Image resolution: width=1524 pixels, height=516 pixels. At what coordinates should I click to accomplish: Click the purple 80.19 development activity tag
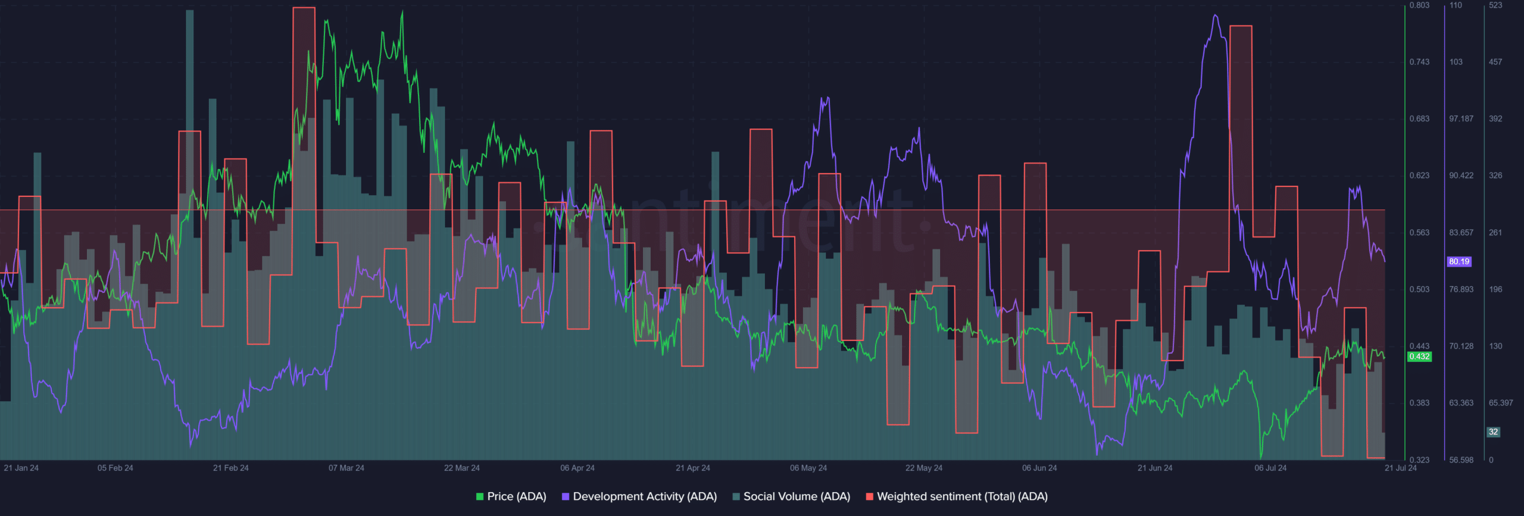[x=1459, y=261]
